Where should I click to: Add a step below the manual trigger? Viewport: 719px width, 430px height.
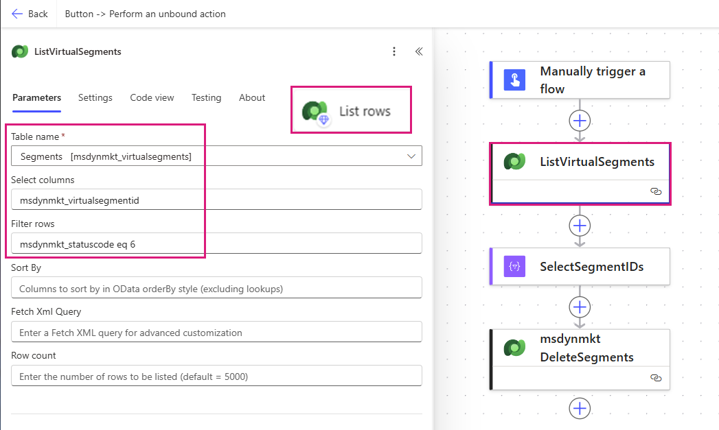(x=580, y=121)
